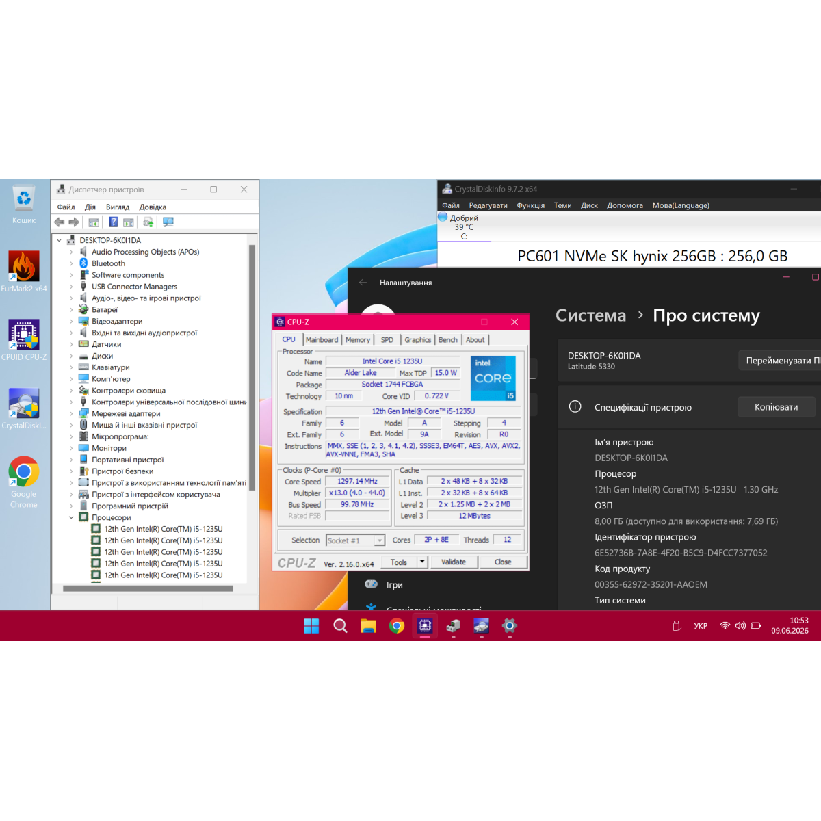The height and width of the screenshot is (821, 821).
Task: Collapse the Процесори node
Action: pyautogui.click(x=71, y=517)
